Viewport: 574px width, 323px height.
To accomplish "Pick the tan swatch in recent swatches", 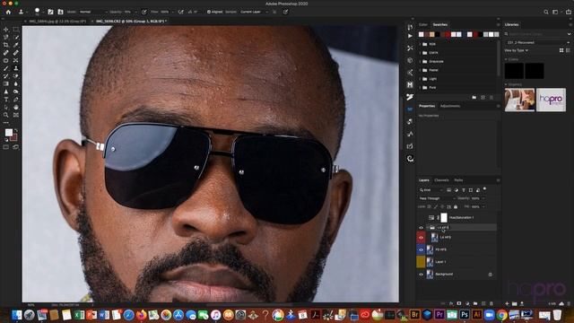I will click(x=432, y=34).
